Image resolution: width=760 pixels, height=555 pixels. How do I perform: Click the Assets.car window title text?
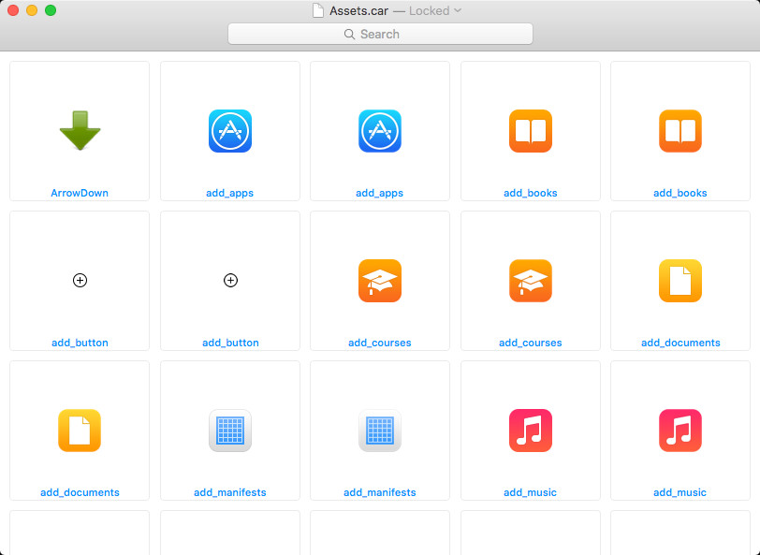coord(358,10)
